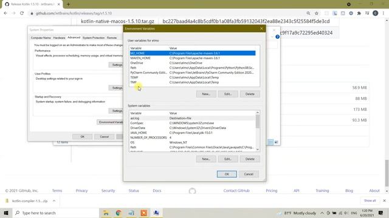Screen dimensions: 389x218
Task: Select MAVEN_HOME user variable
Action: 193,58
